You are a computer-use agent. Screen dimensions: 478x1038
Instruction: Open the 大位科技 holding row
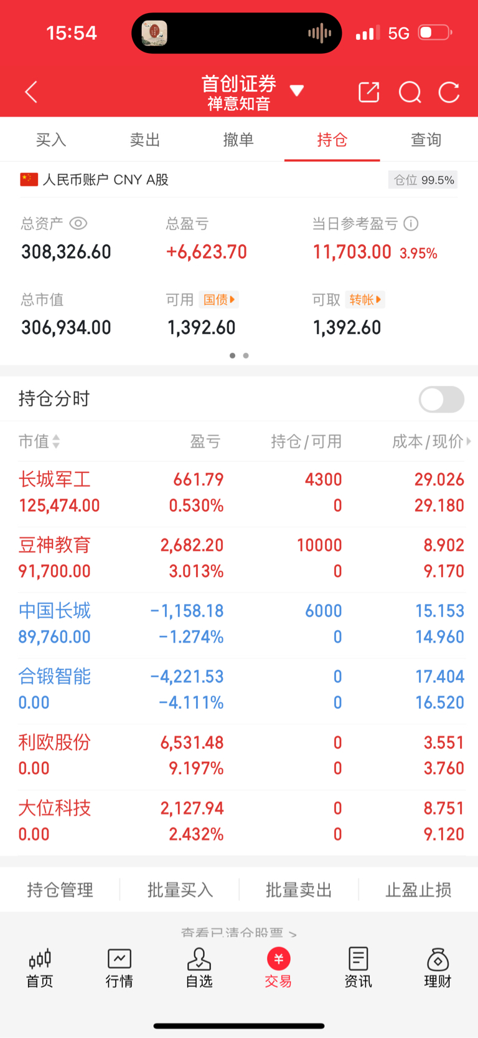pyautogui.click(x=239, y=822)
